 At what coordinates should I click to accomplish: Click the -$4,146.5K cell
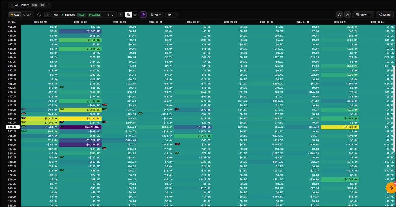[80, 144]
